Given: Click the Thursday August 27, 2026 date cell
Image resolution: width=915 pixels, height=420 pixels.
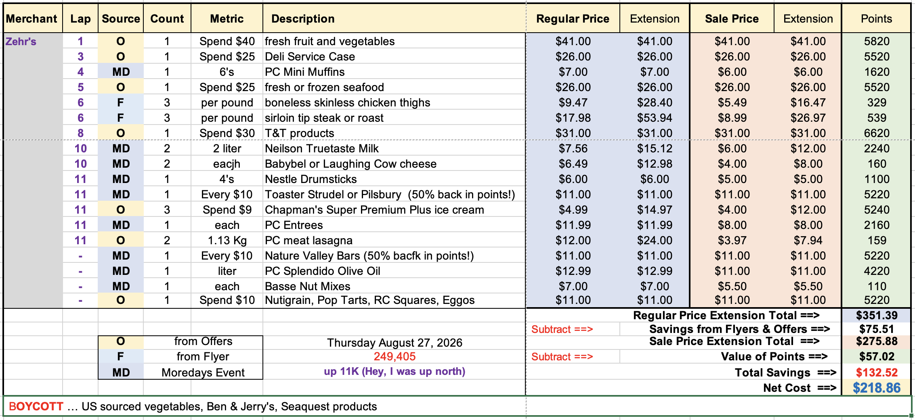Looking at the screenshot, I should [394, 342].
